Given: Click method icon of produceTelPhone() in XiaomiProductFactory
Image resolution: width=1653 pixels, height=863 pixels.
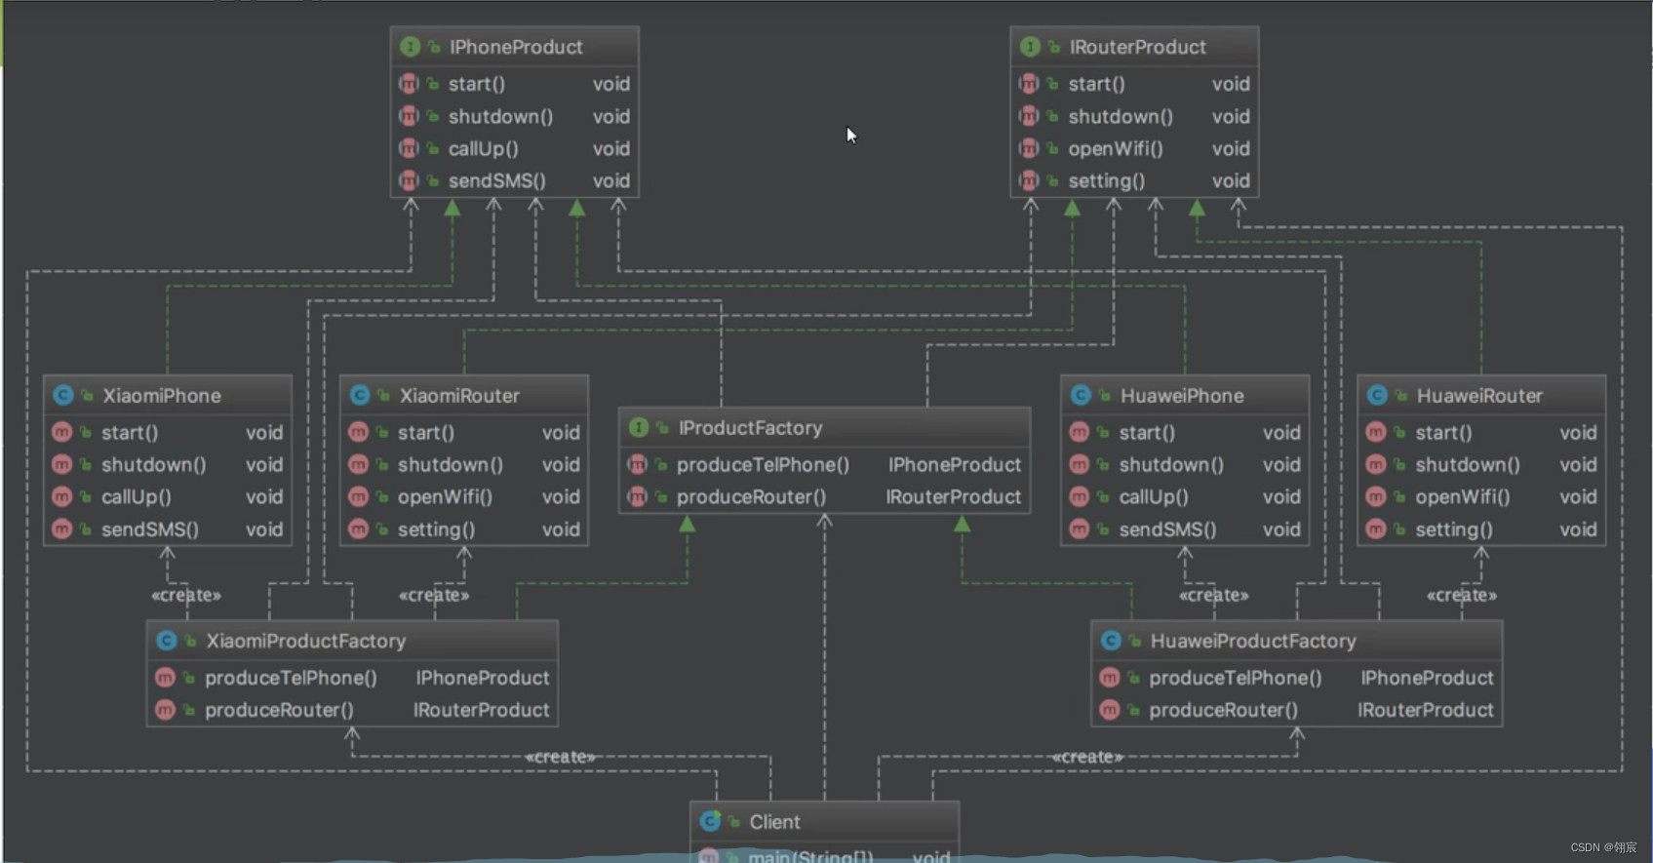Looking at the screenshot, I should (x=166, y=677).
